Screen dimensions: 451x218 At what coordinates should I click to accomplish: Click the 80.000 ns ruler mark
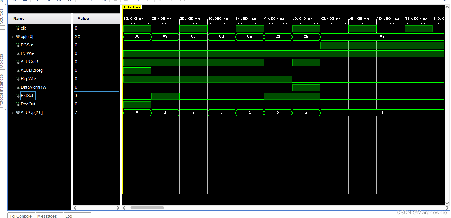pos(331,19)
